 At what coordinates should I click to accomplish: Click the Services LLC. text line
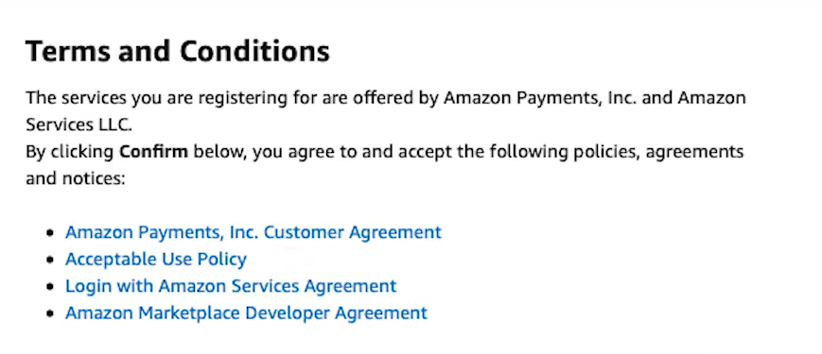79,125
